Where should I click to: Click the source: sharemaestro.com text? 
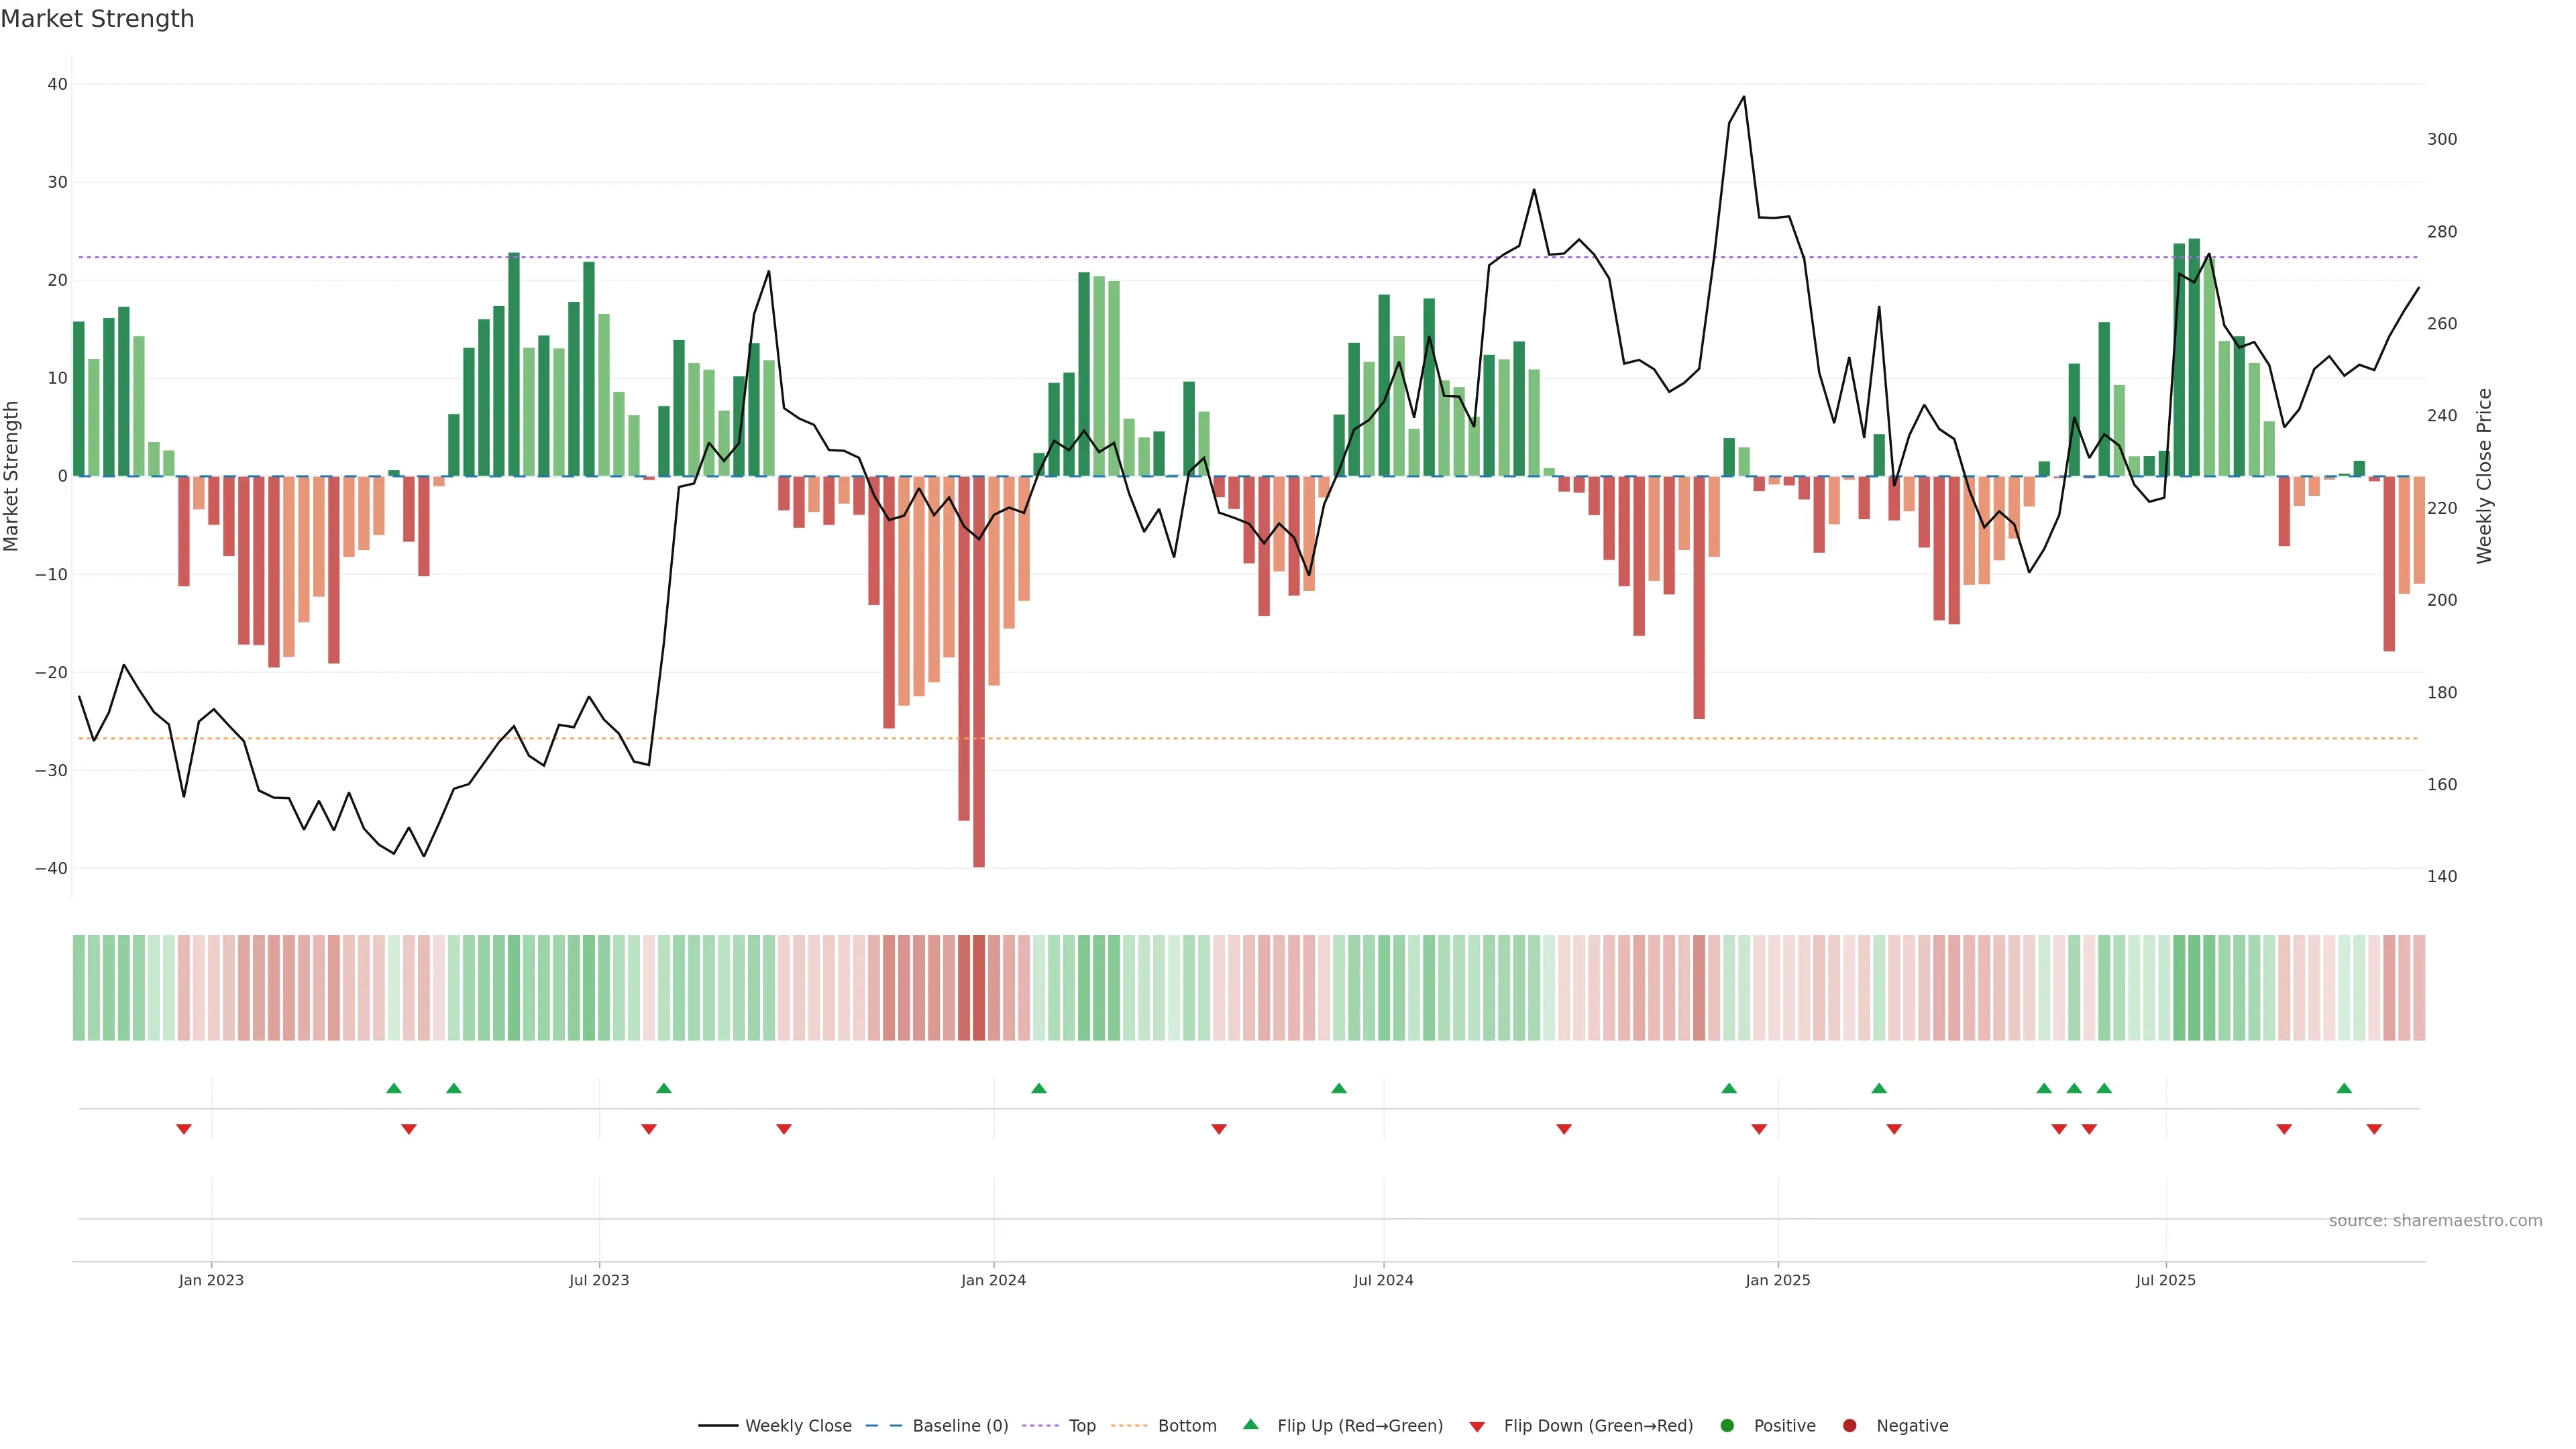[x=2435, y=1221]
